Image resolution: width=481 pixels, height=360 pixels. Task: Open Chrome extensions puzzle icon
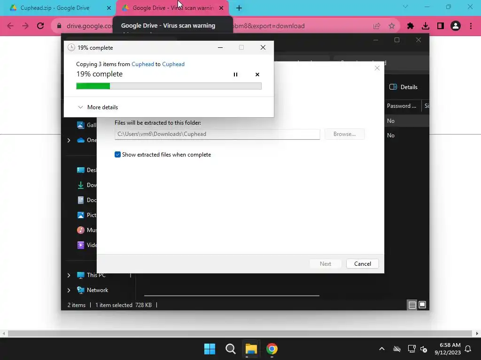coord(411,26)
